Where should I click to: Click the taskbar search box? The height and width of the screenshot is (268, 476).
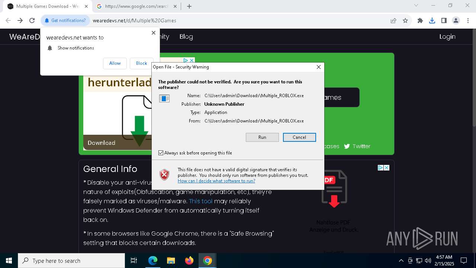click(x=71, y=261)
